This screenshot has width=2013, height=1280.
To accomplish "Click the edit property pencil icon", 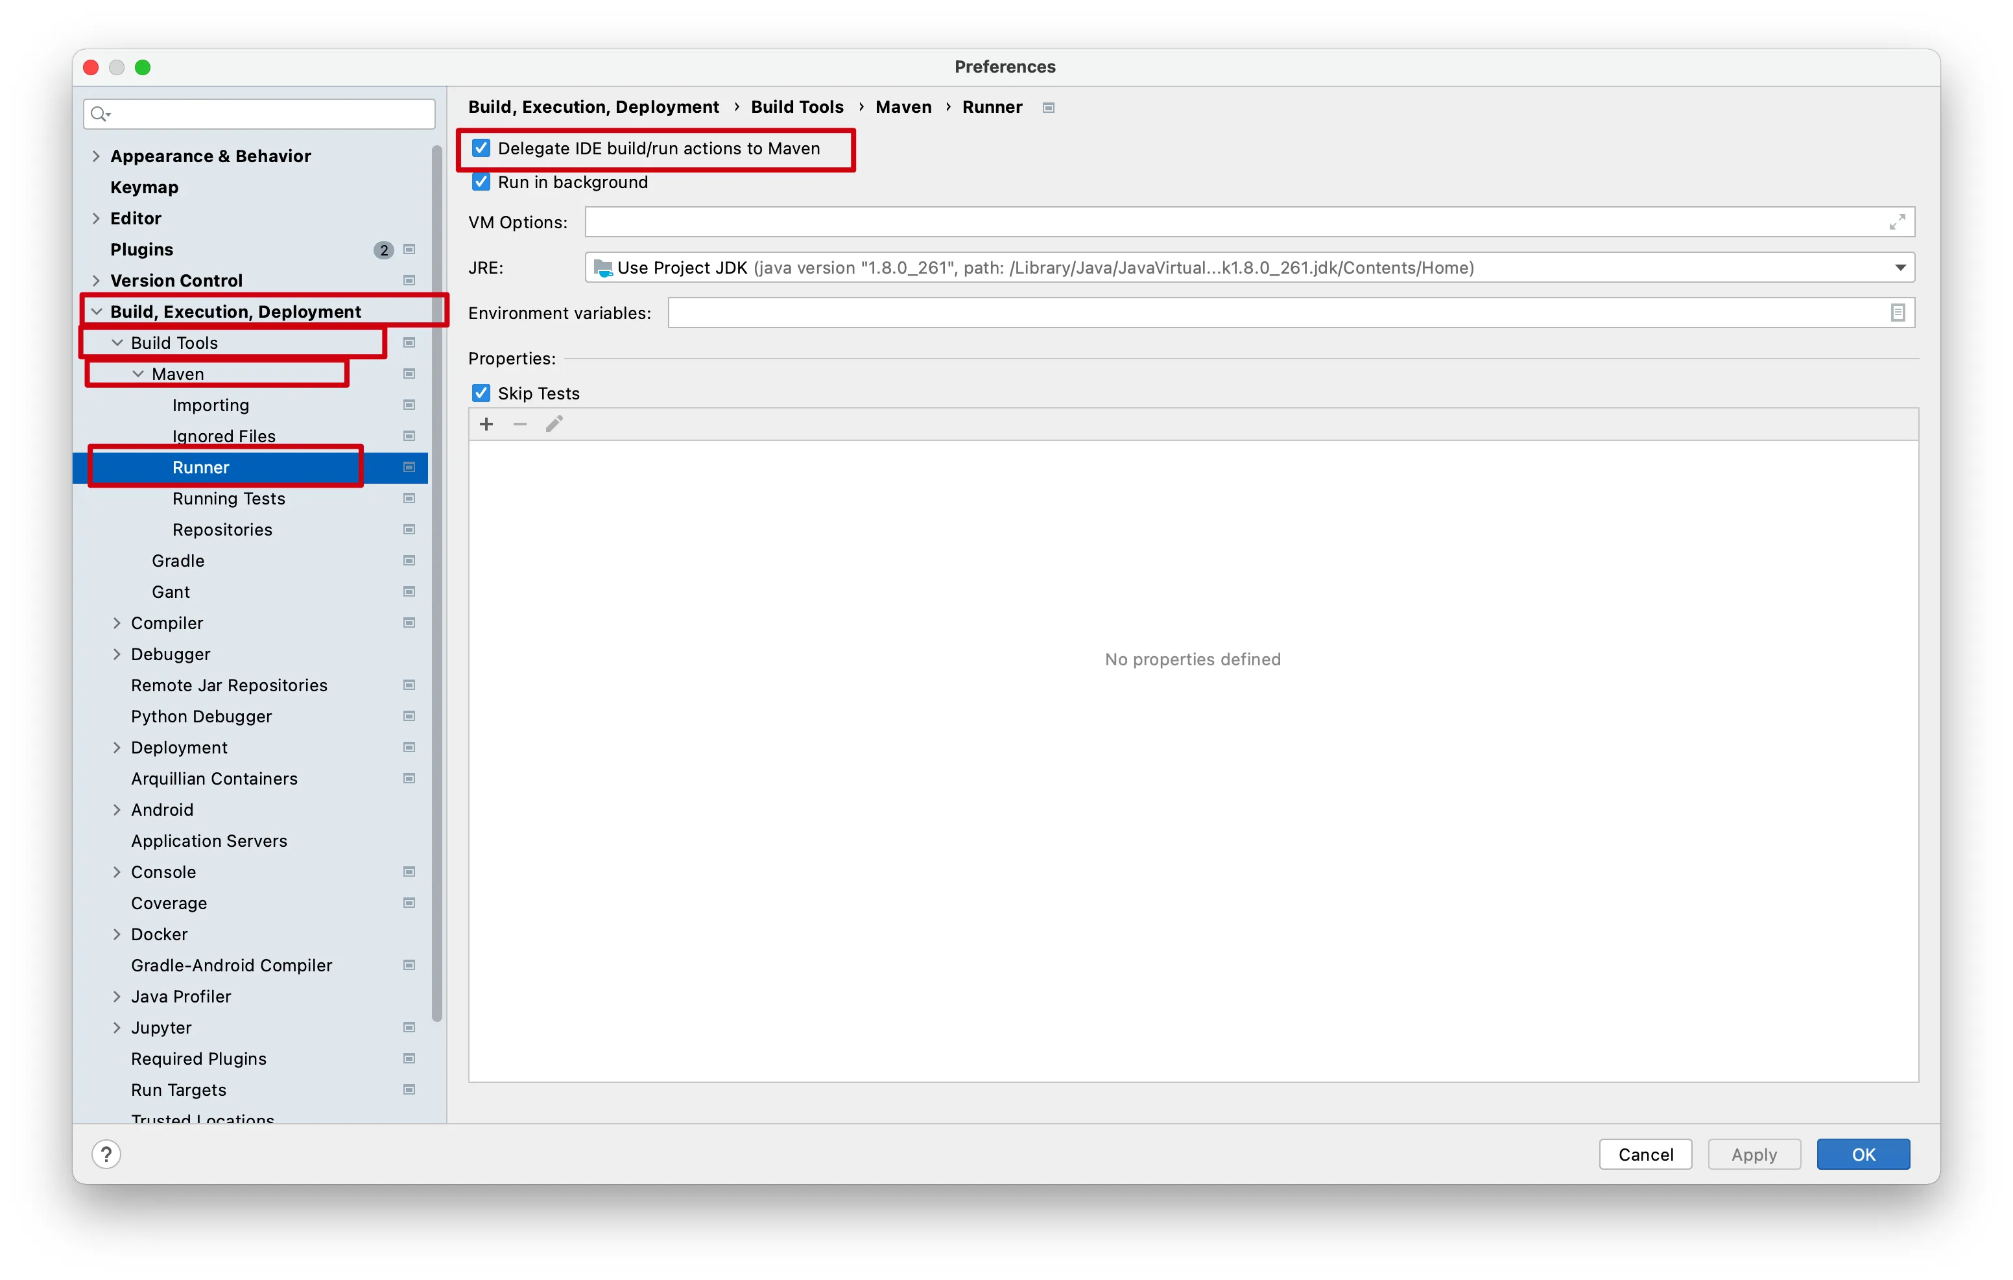I will click(x=554, y=425).
